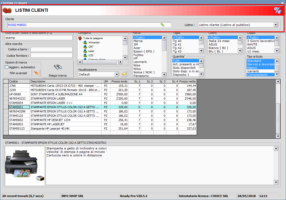Click down arrow of description text scrollbar

(x=276, y=182)
